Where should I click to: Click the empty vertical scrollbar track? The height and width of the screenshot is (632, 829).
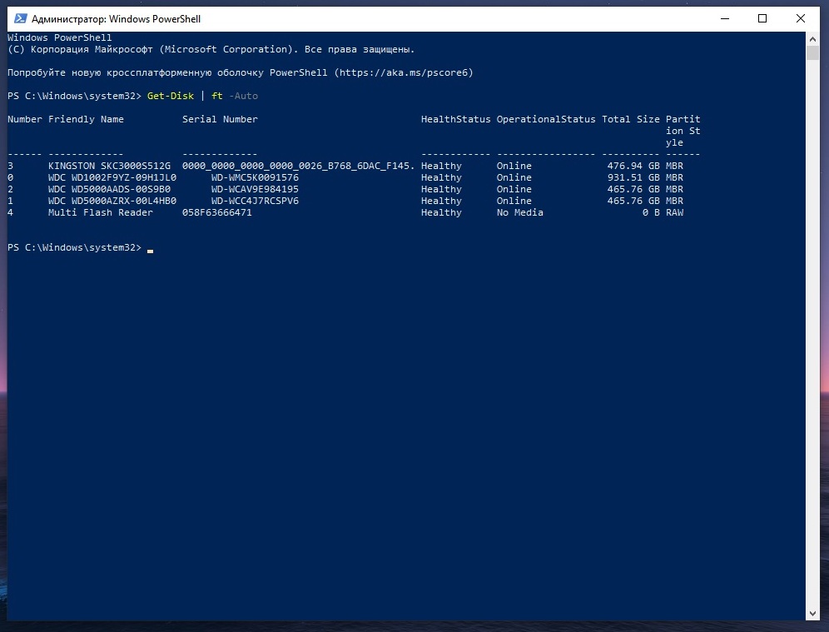pos(813,333)
